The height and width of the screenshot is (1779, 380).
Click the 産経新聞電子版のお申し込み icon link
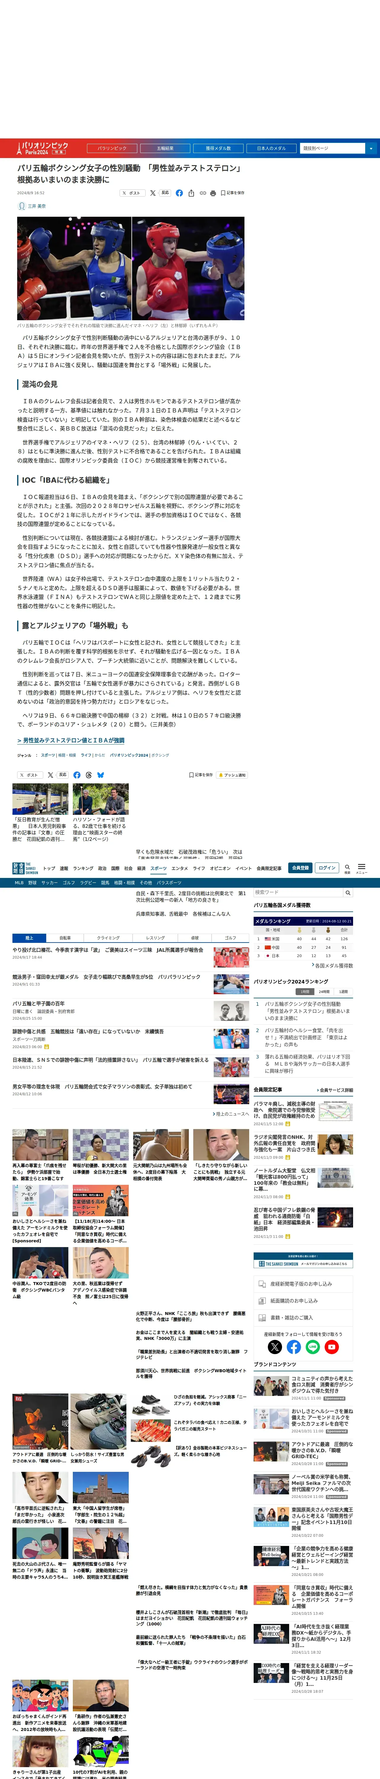pos(303,1284)
